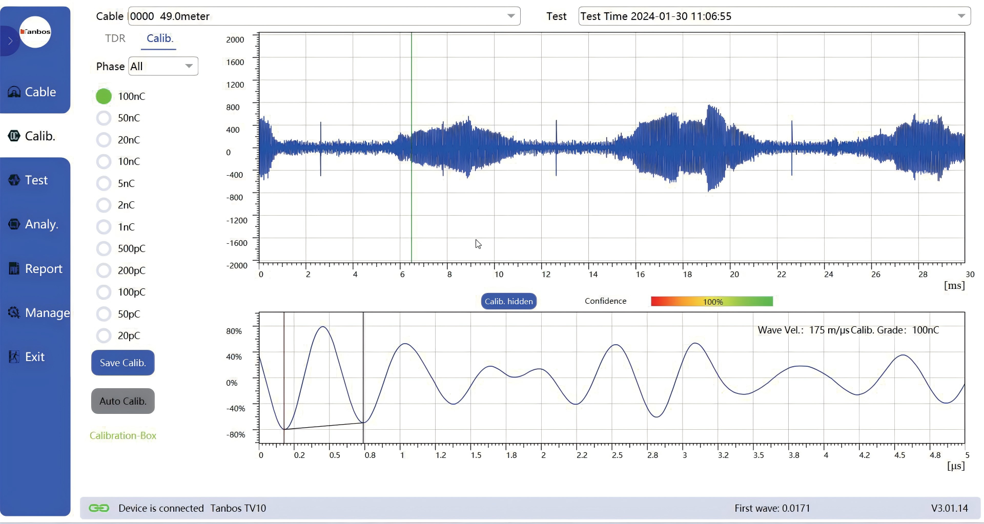
Task: Open Manage section via its gear icon
Action: click(14, 312)
